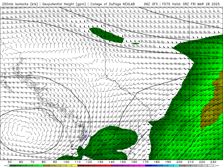Viewport: 223px width, 167px height.
Task: Select the cyan swatch just before 200
Action: click(x=176, y=166)
